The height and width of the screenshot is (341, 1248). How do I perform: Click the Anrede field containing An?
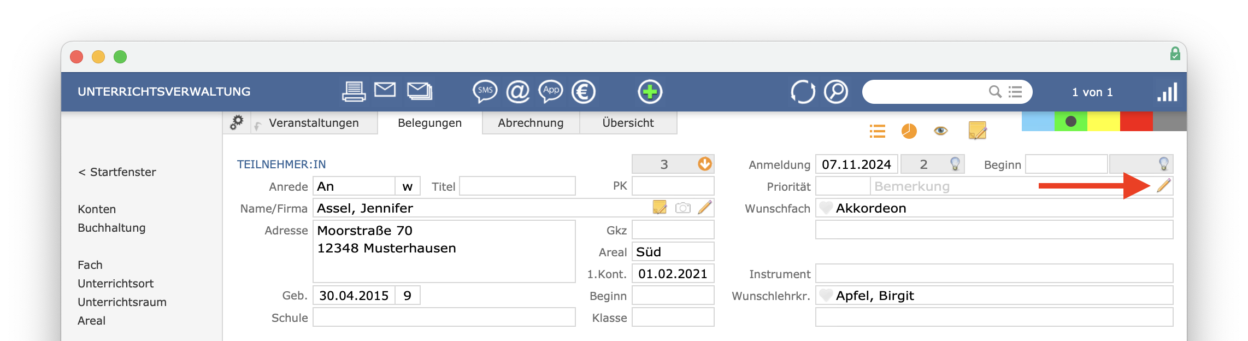click(x=354, y=186)
